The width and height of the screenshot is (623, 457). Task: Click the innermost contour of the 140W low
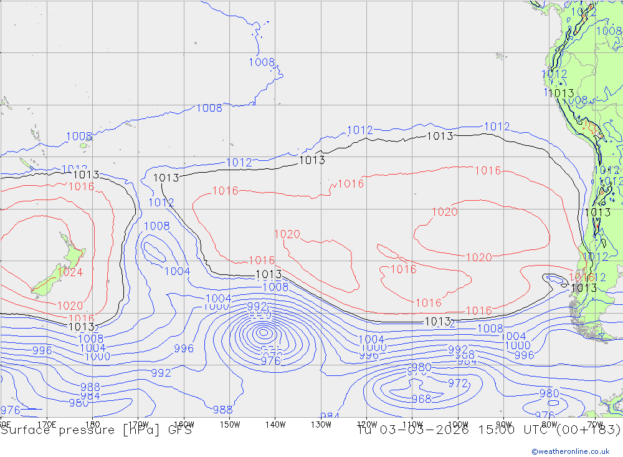pos(264,332)
